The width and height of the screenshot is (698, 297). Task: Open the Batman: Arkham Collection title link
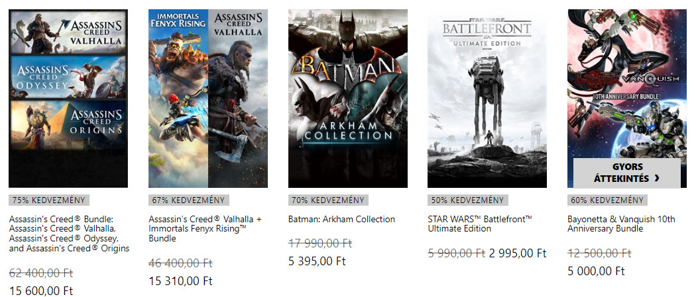click(341, 219)
